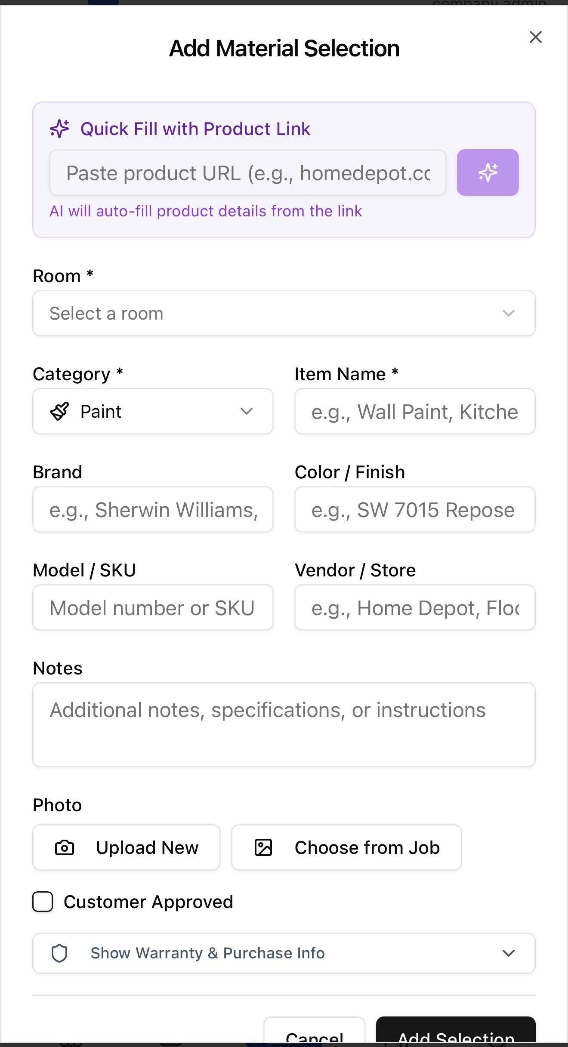
Task: Click the camera icon on Upload New
Action: 65,847
